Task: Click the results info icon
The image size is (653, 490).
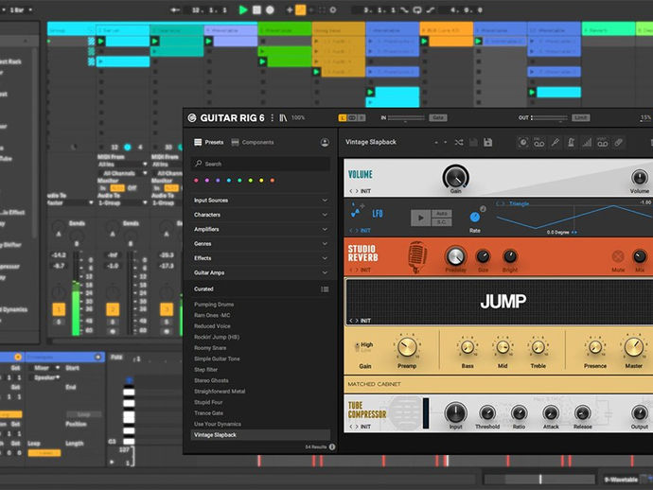Action: tap(332, 446)
